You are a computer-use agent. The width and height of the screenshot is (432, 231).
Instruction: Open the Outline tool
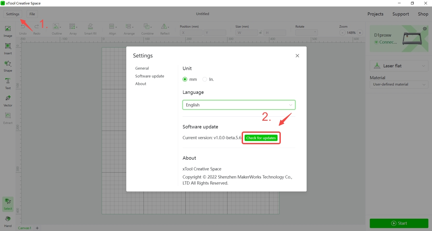(57, 29)
